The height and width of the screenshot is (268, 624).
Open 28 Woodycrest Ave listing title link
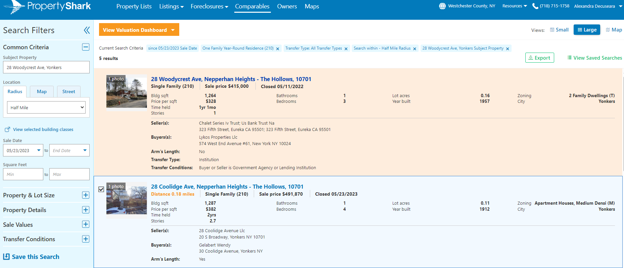click(x=231, y=79)
